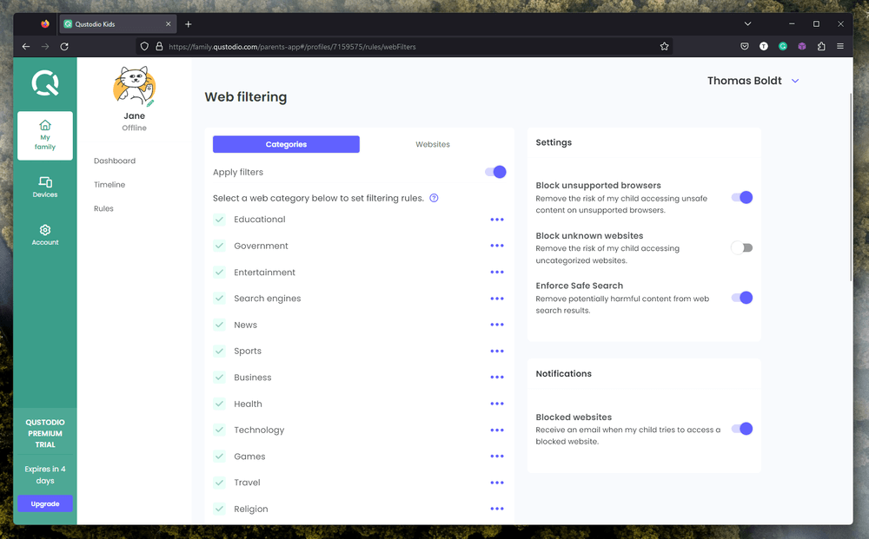869x539 pixels.
Task: Reload the page with refresh icon
Action: tap(64, 47)
